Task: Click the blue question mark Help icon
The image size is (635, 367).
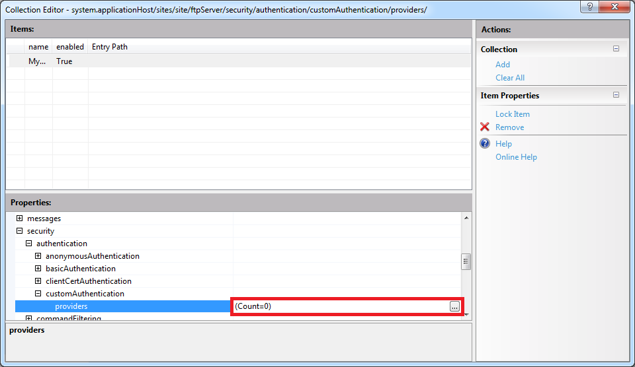Action: tap(485, 144)
